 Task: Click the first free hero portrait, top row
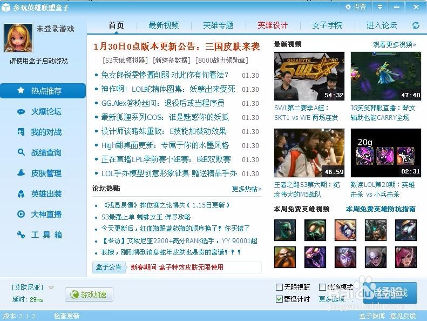(x=285, y=230)
